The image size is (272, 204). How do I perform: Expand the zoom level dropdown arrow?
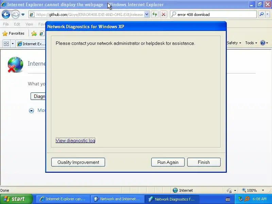tap(263, 190)
